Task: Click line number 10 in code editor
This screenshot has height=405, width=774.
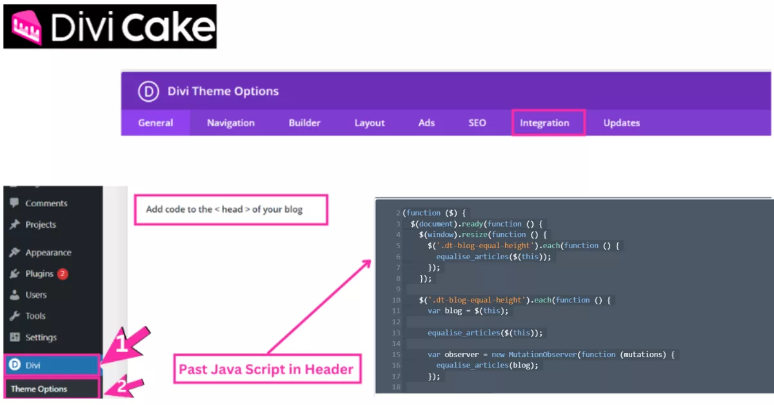Action: tap(396, 300)
